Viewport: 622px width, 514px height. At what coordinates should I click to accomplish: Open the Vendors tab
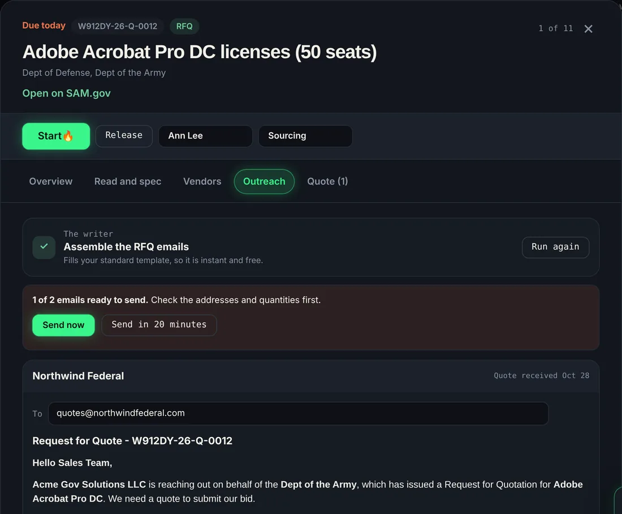tap(202, 182)
